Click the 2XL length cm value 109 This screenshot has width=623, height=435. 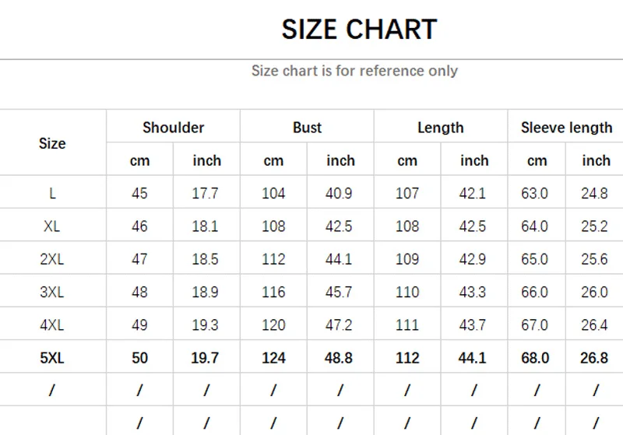tap(407, 260)
